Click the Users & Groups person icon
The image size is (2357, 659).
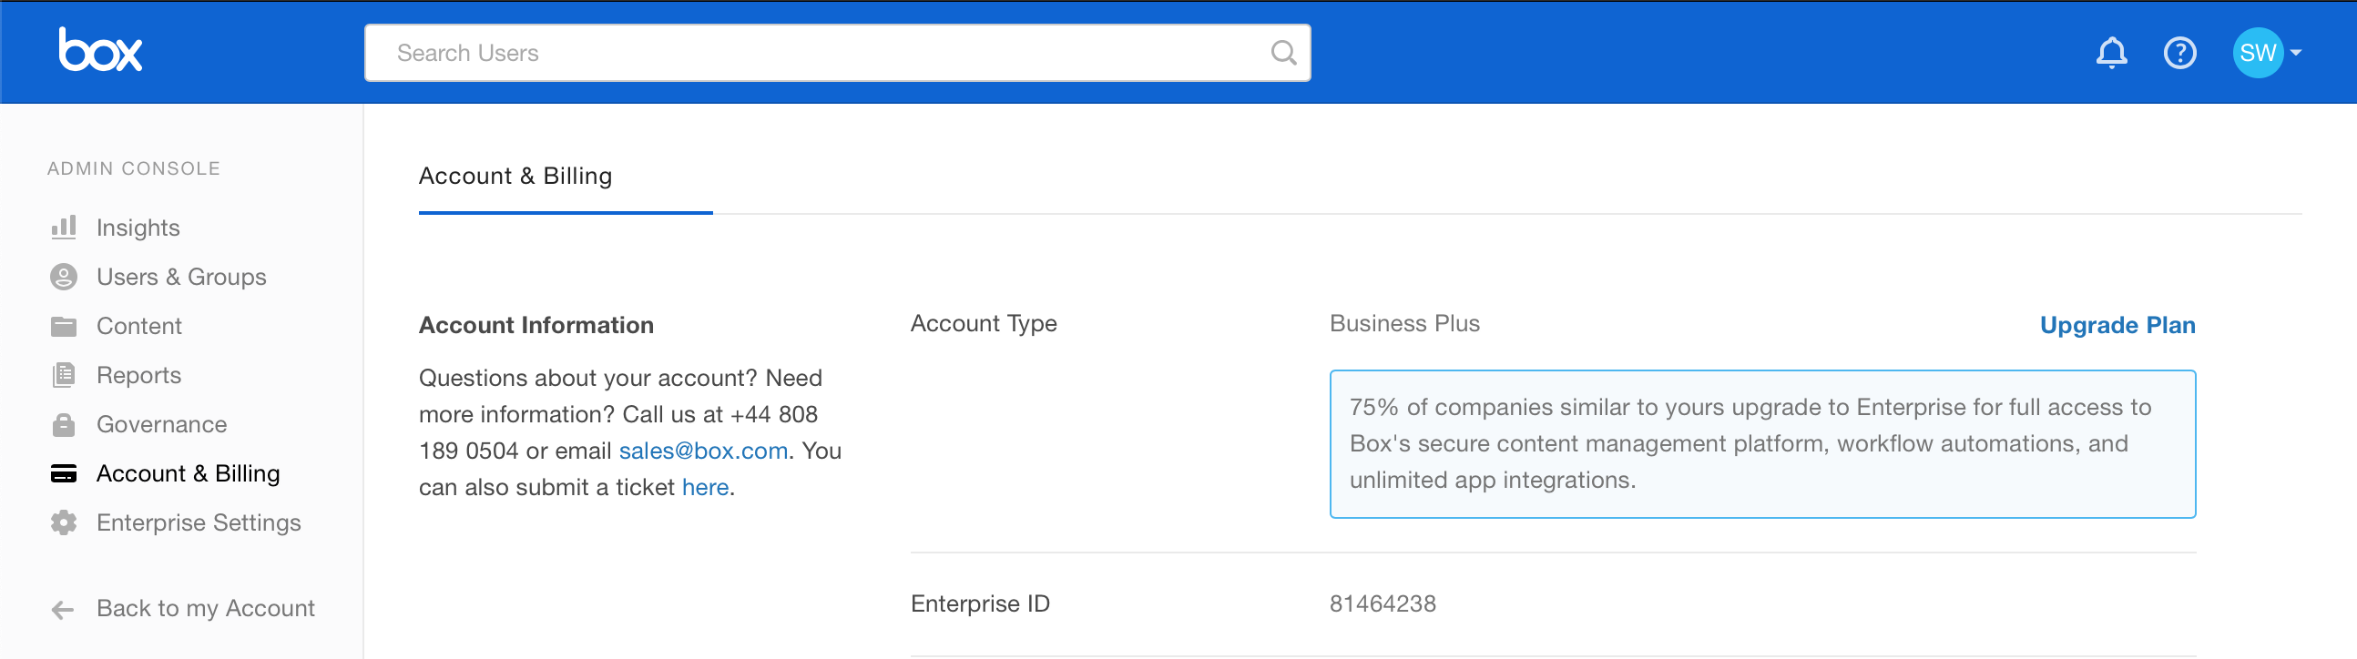(64, 277)
